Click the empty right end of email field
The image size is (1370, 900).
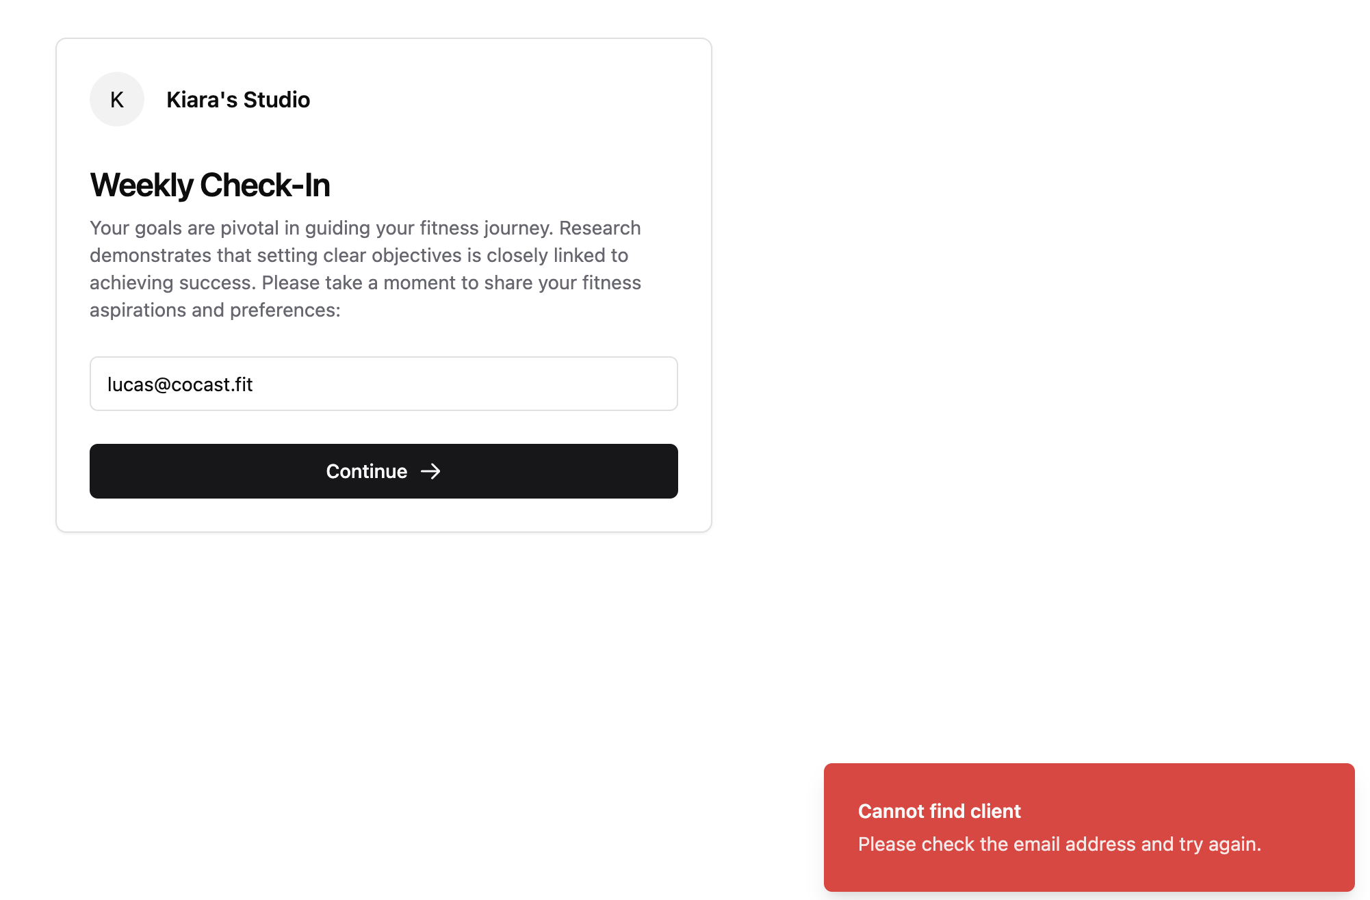tap(616, 384)
